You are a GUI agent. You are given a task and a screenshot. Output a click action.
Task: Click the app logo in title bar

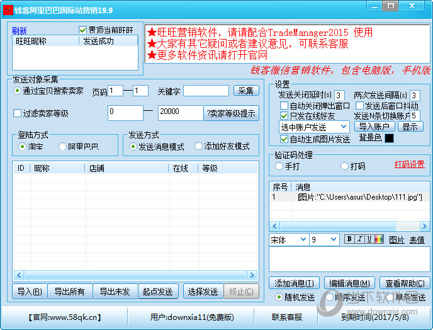pos(8,10)
